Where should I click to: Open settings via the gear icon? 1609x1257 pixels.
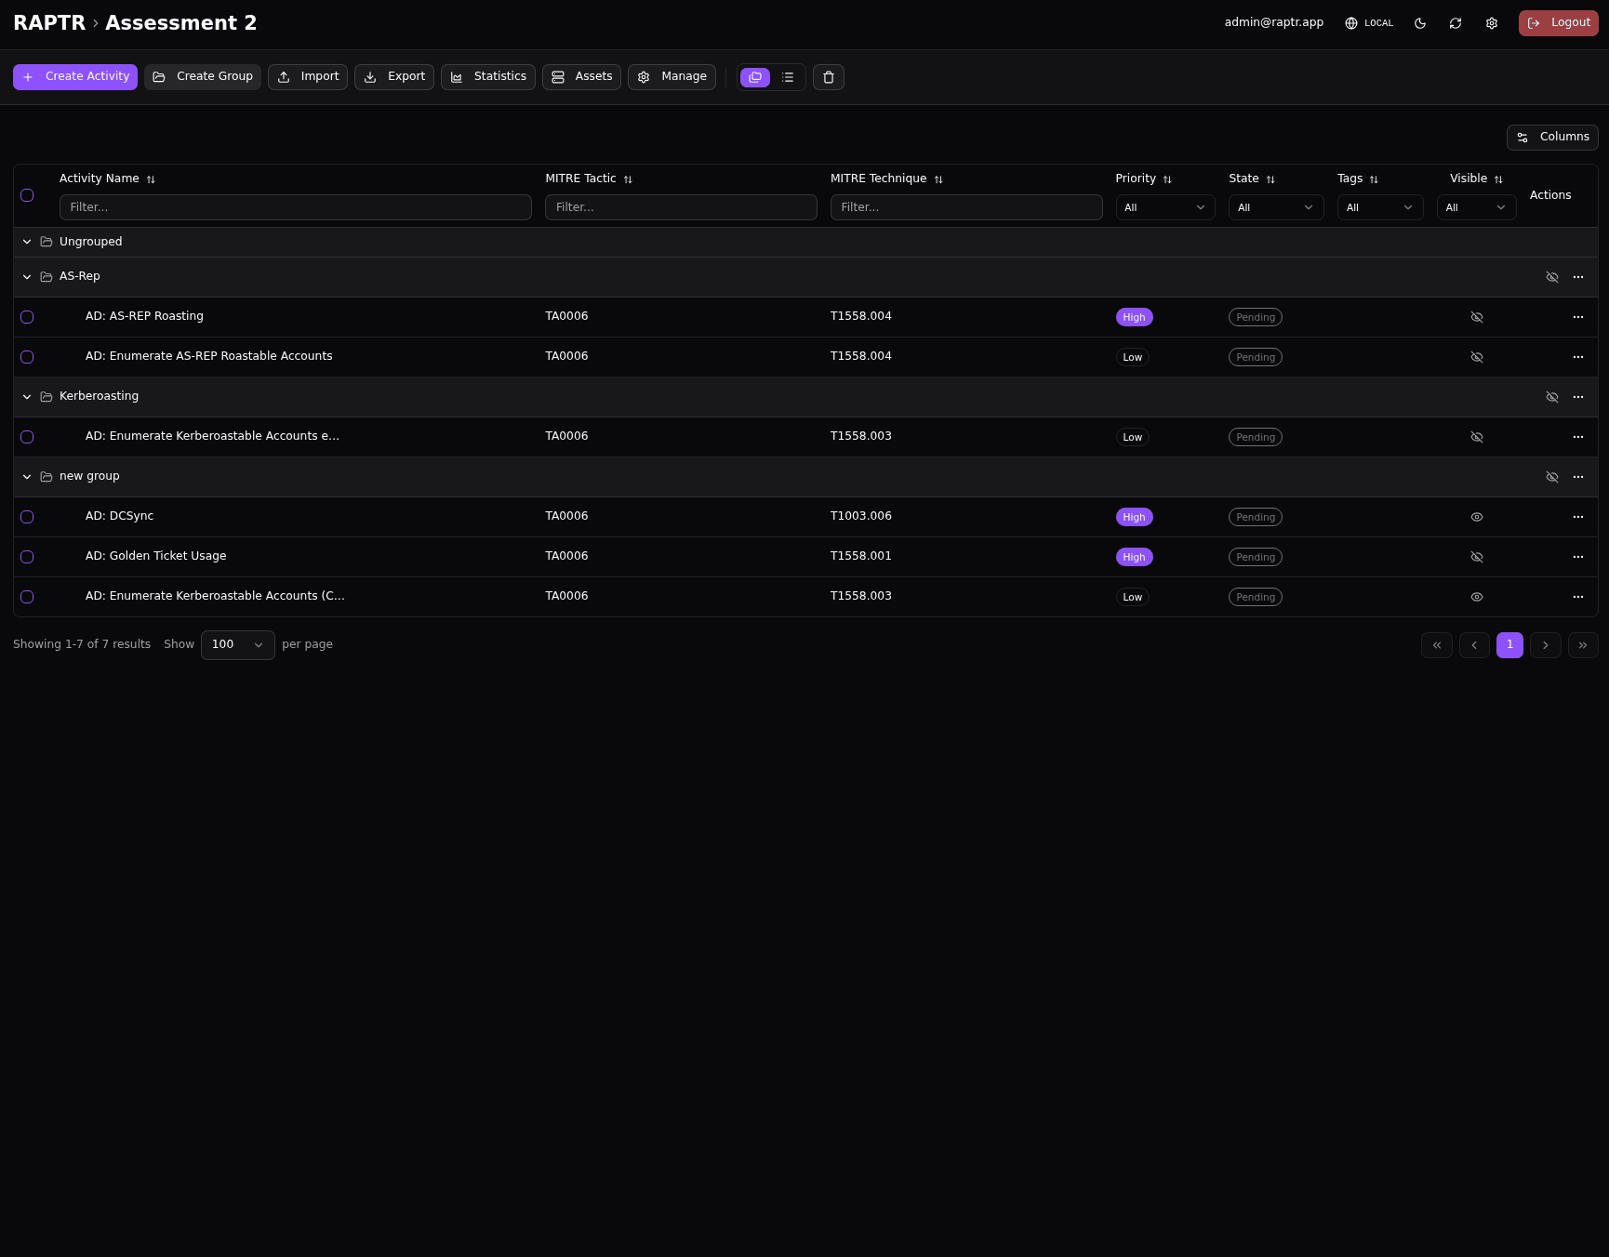click(1492, 22)
